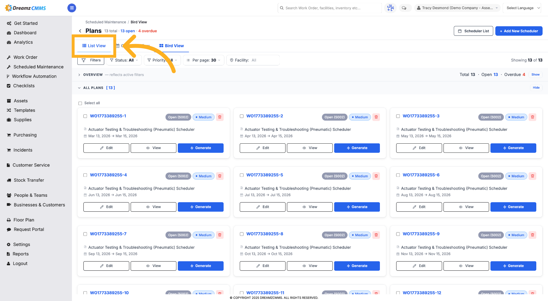Open Supplies from the sidebar
The height and width of the screenshot is (301, 548).
point(19,120)
